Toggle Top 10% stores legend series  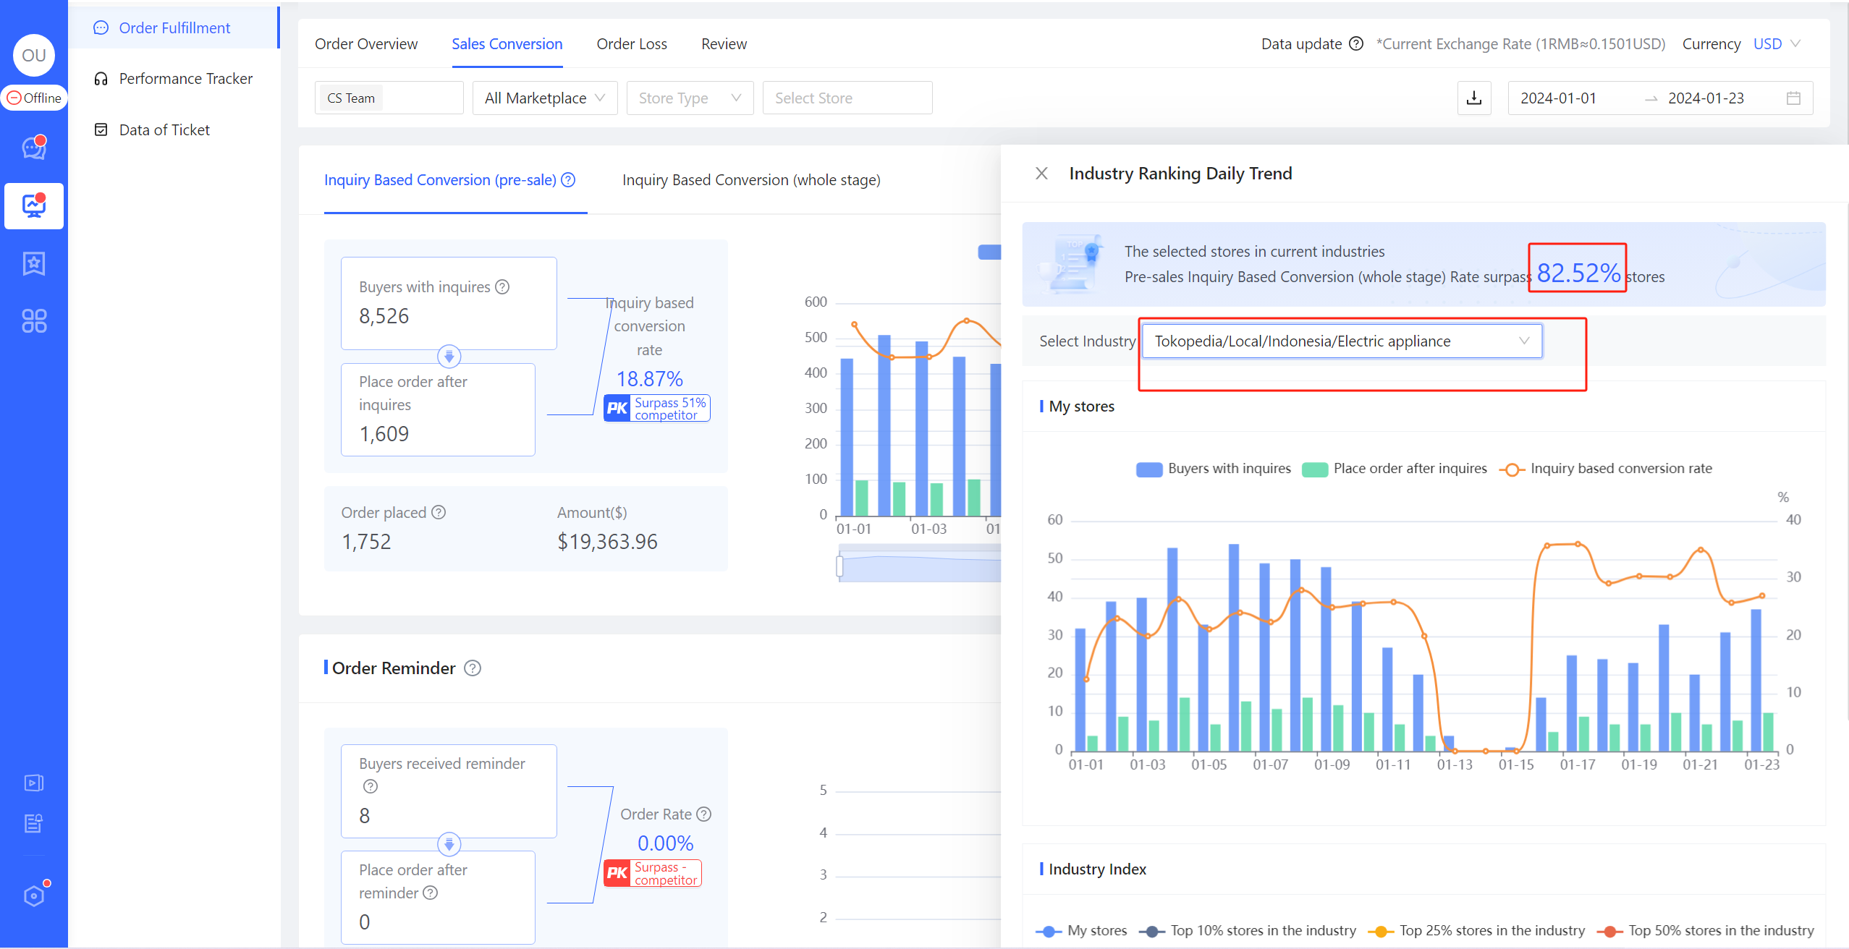1248,931
